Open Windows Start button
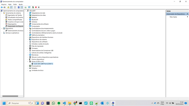 pyautogui.click(x=4, y=103)
